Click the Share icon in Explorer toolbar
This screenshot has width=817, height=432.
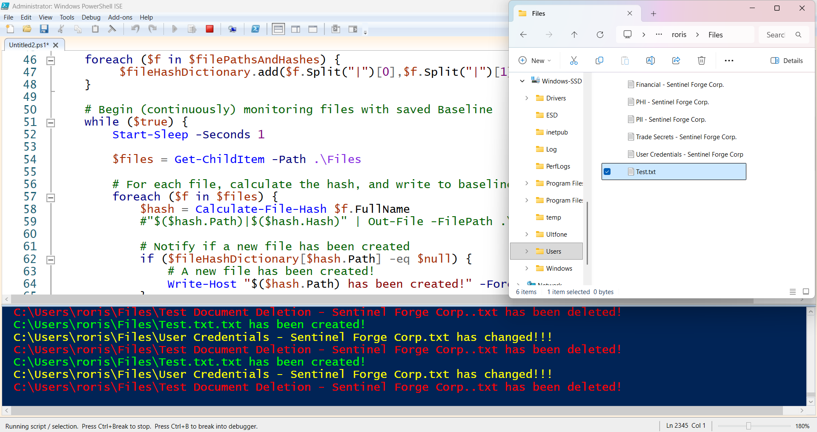(x=676, y=60)
